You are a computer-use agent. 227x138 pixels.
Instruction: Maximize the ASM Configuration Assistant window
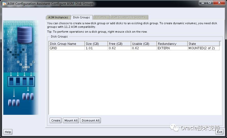209,3
